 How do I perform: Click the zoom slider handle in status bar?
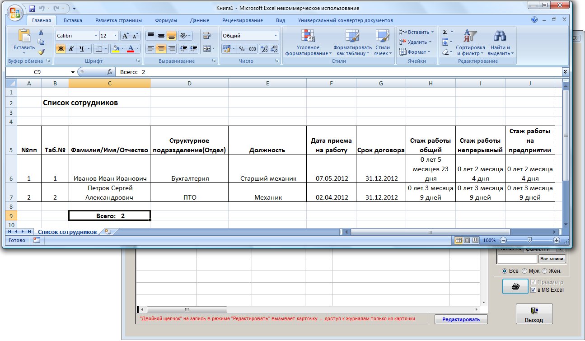pyautogui.click(x=529, y=241)
